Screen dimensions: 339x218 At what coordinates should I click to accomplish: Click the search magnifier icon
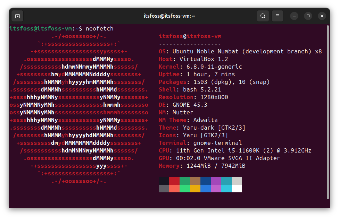pyautogui.click(x=263, y=16)
